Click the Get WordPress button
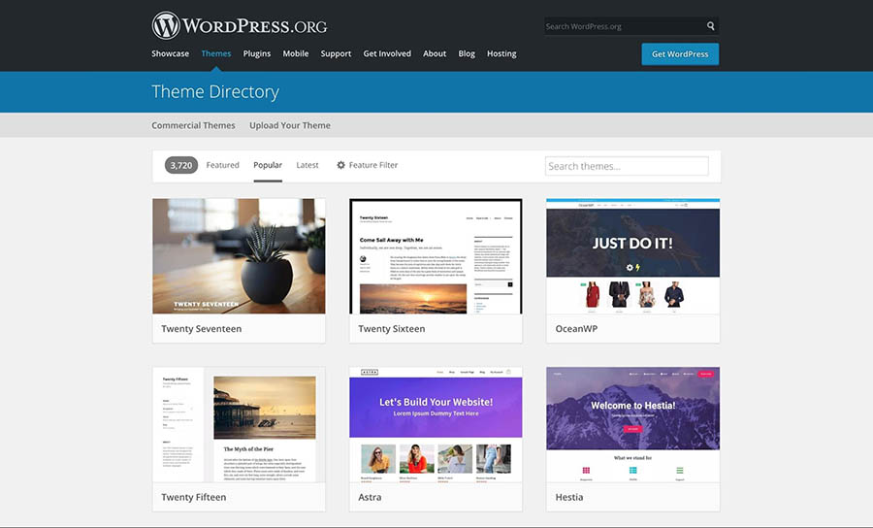 [680, 54]
